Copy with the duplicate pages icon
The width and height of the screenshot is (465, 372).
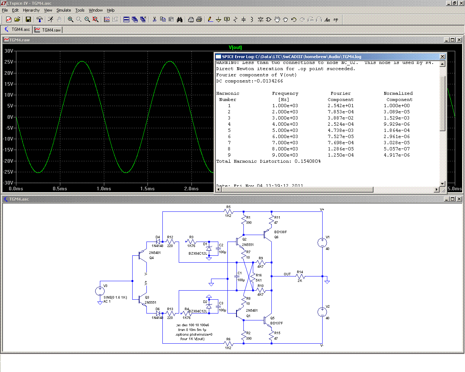[163, 20]
